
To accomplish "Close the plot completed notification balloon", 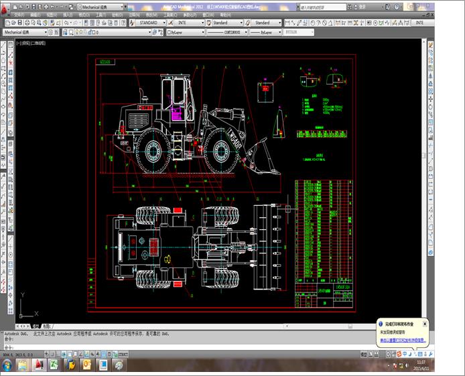I will tap(425, 323).
